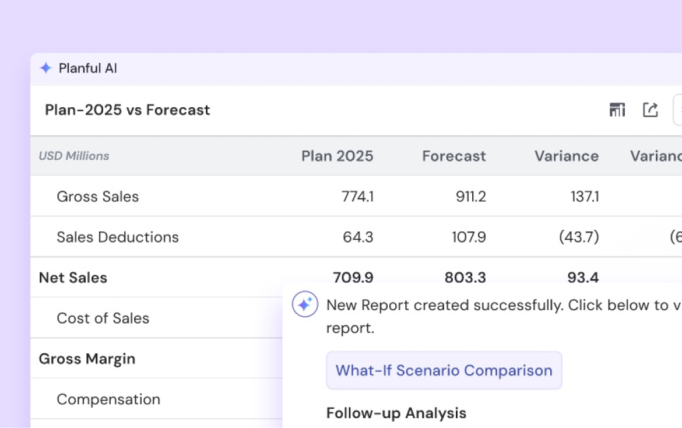Click the Net Sales plan value 709.9
This screenshot has height=428, width=682.
point(353,278)
